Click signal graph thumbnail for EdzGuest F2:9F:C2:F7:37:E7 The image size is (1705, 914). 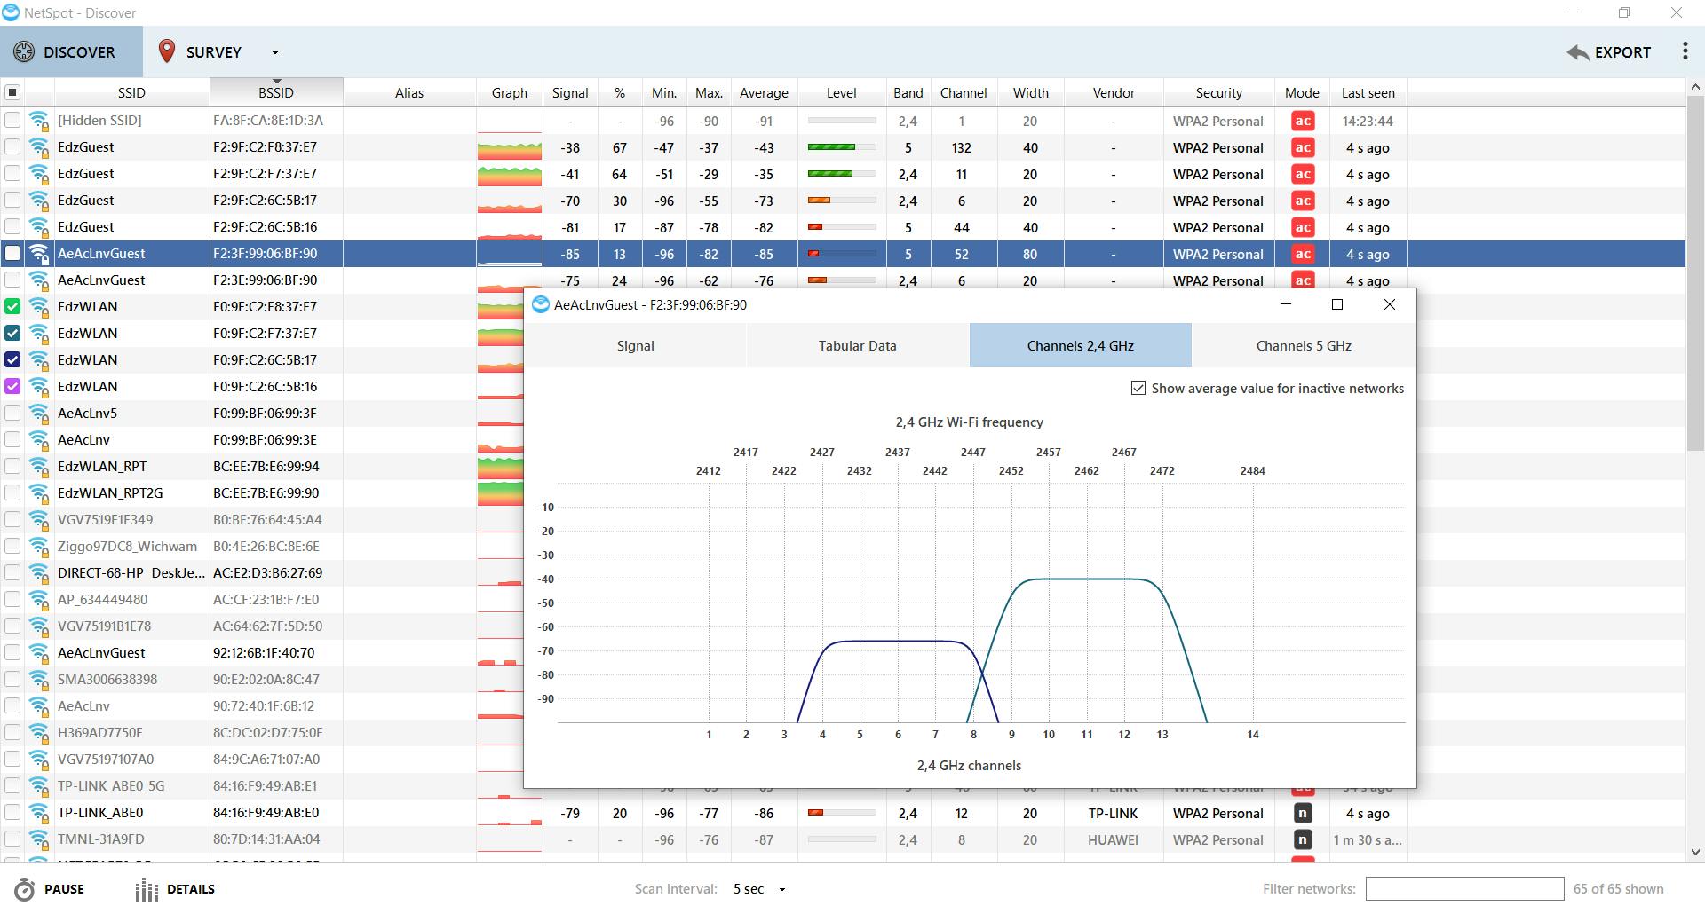510,174
